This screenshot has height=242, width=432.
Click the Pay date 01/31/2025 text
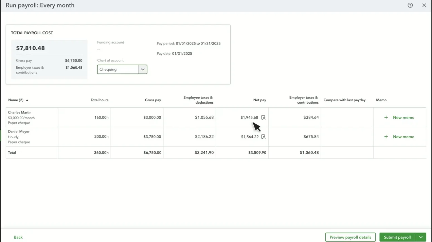175,54
